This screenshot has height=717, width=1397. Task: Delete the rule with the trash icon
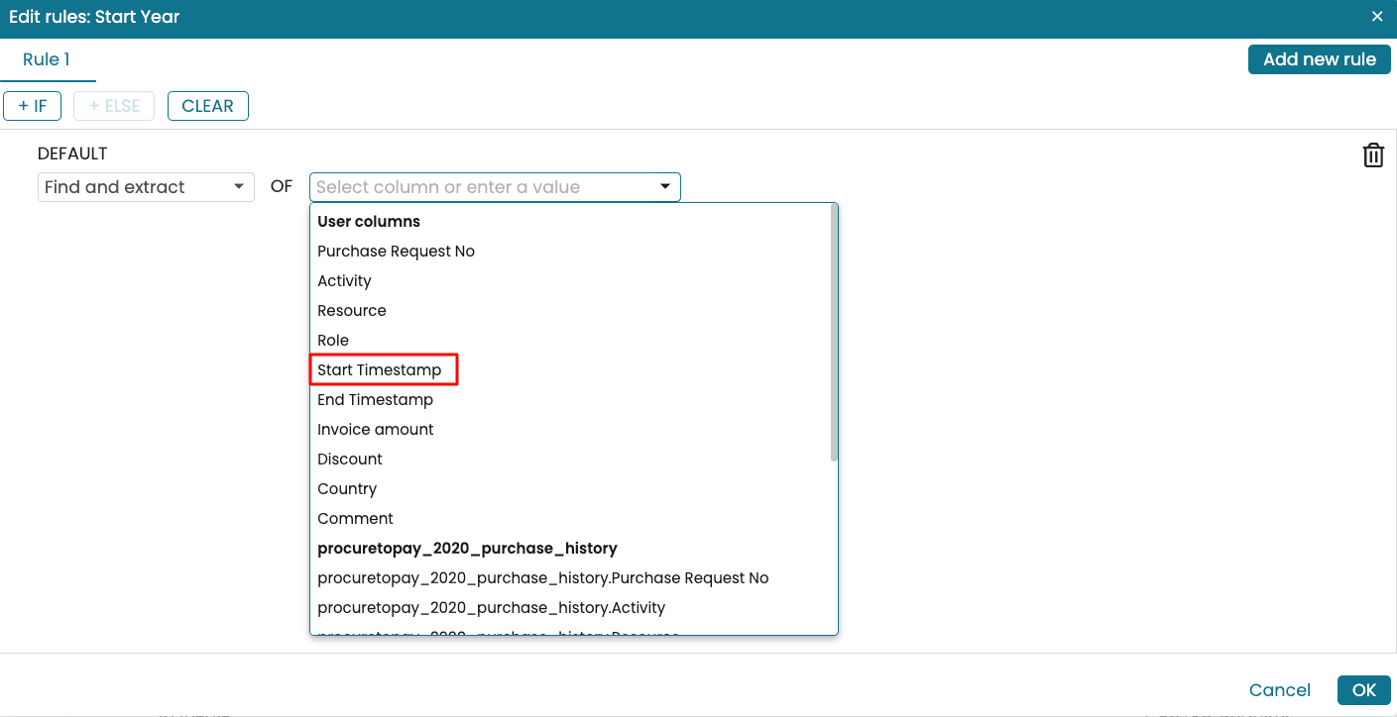pyautogui.click(x=1372, y=155)
